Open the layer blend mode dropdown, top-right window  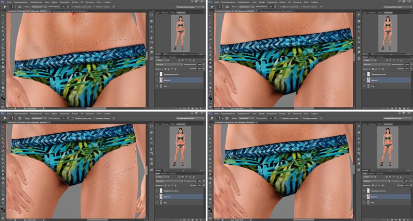377,65
